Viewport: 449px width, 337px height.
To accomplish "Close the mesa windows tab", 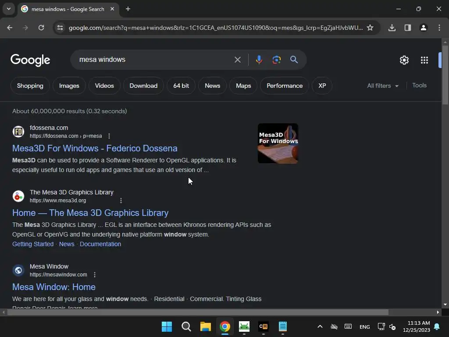I will (x=112, y=9).
